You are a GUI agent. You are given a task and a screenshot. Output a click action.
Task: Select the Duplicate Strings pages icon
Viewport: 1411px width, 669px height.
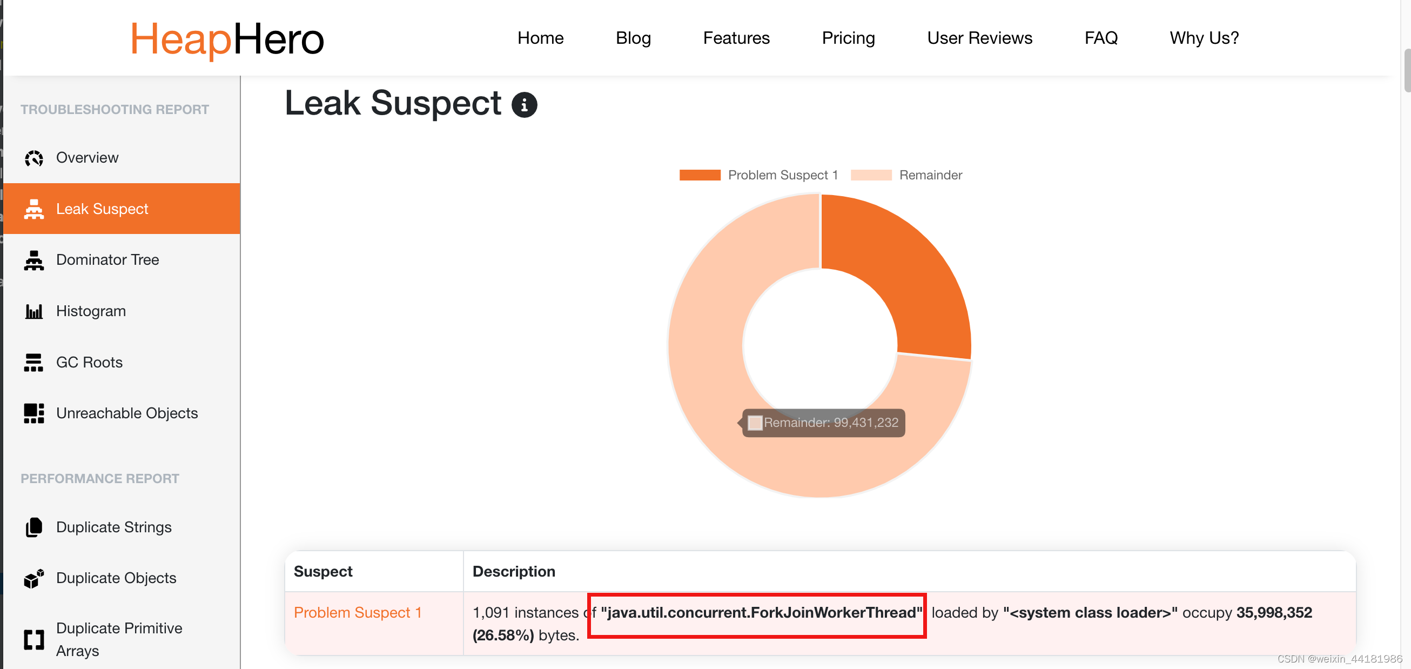coord(34,527)
